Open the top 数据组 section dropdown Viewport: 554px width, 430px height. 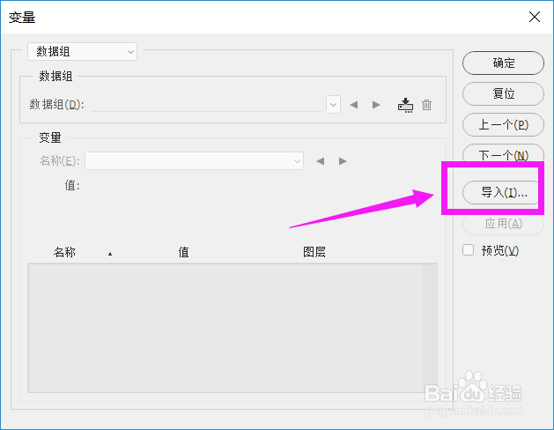82,52
